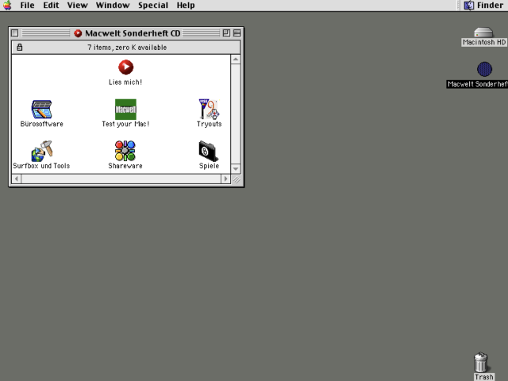508x381 pixels.
Task: Open the Lies mich! document icon
Action: (x=125, y=67)
